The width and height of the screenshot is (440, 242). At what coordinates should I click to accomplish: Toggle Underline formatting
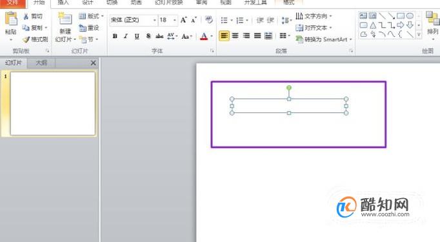click(137, 36)
